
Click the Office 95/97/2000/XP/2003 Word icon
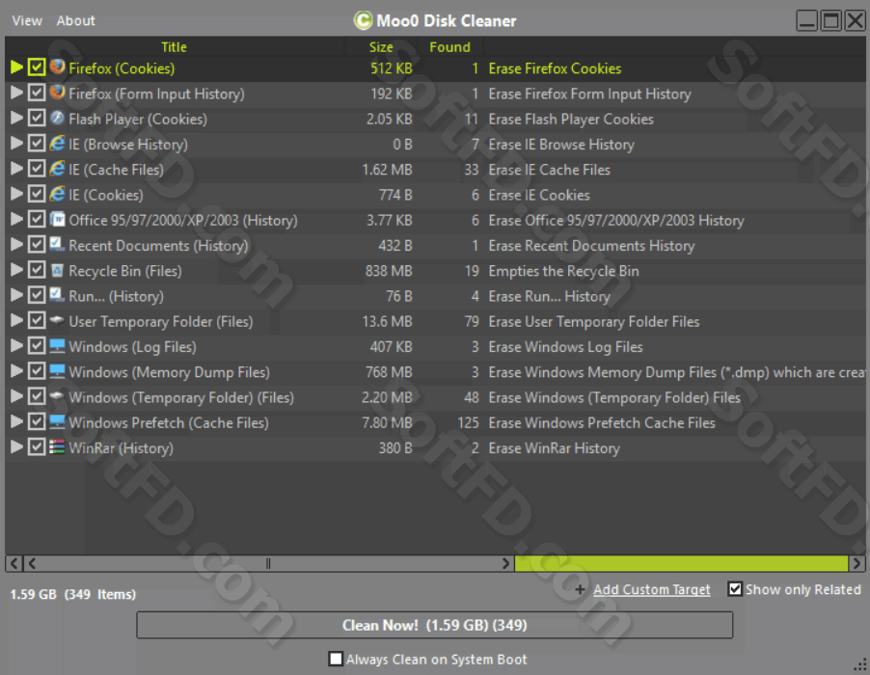(x=57, y=219)
